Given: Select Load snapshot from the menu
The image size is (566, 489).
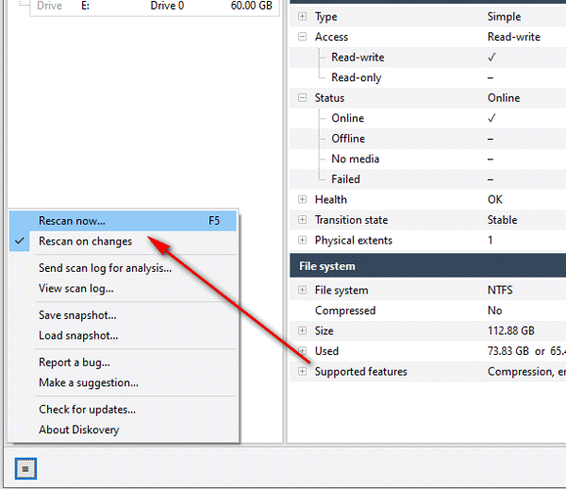Looking at the screenshot, I should 78,336.
